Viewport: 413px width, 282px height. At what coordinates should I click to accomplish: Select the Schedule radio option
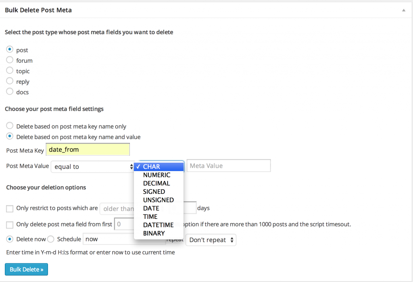click(51, 239)
